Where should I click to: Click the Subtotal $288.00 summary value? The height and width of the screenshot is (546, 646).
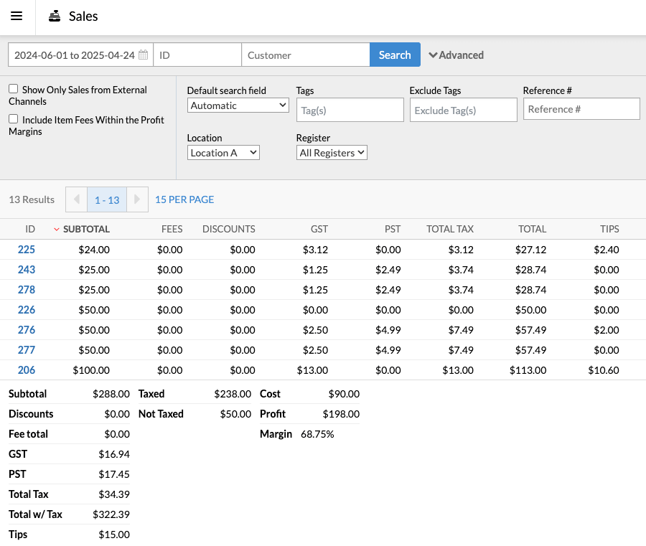pos(111,394)
